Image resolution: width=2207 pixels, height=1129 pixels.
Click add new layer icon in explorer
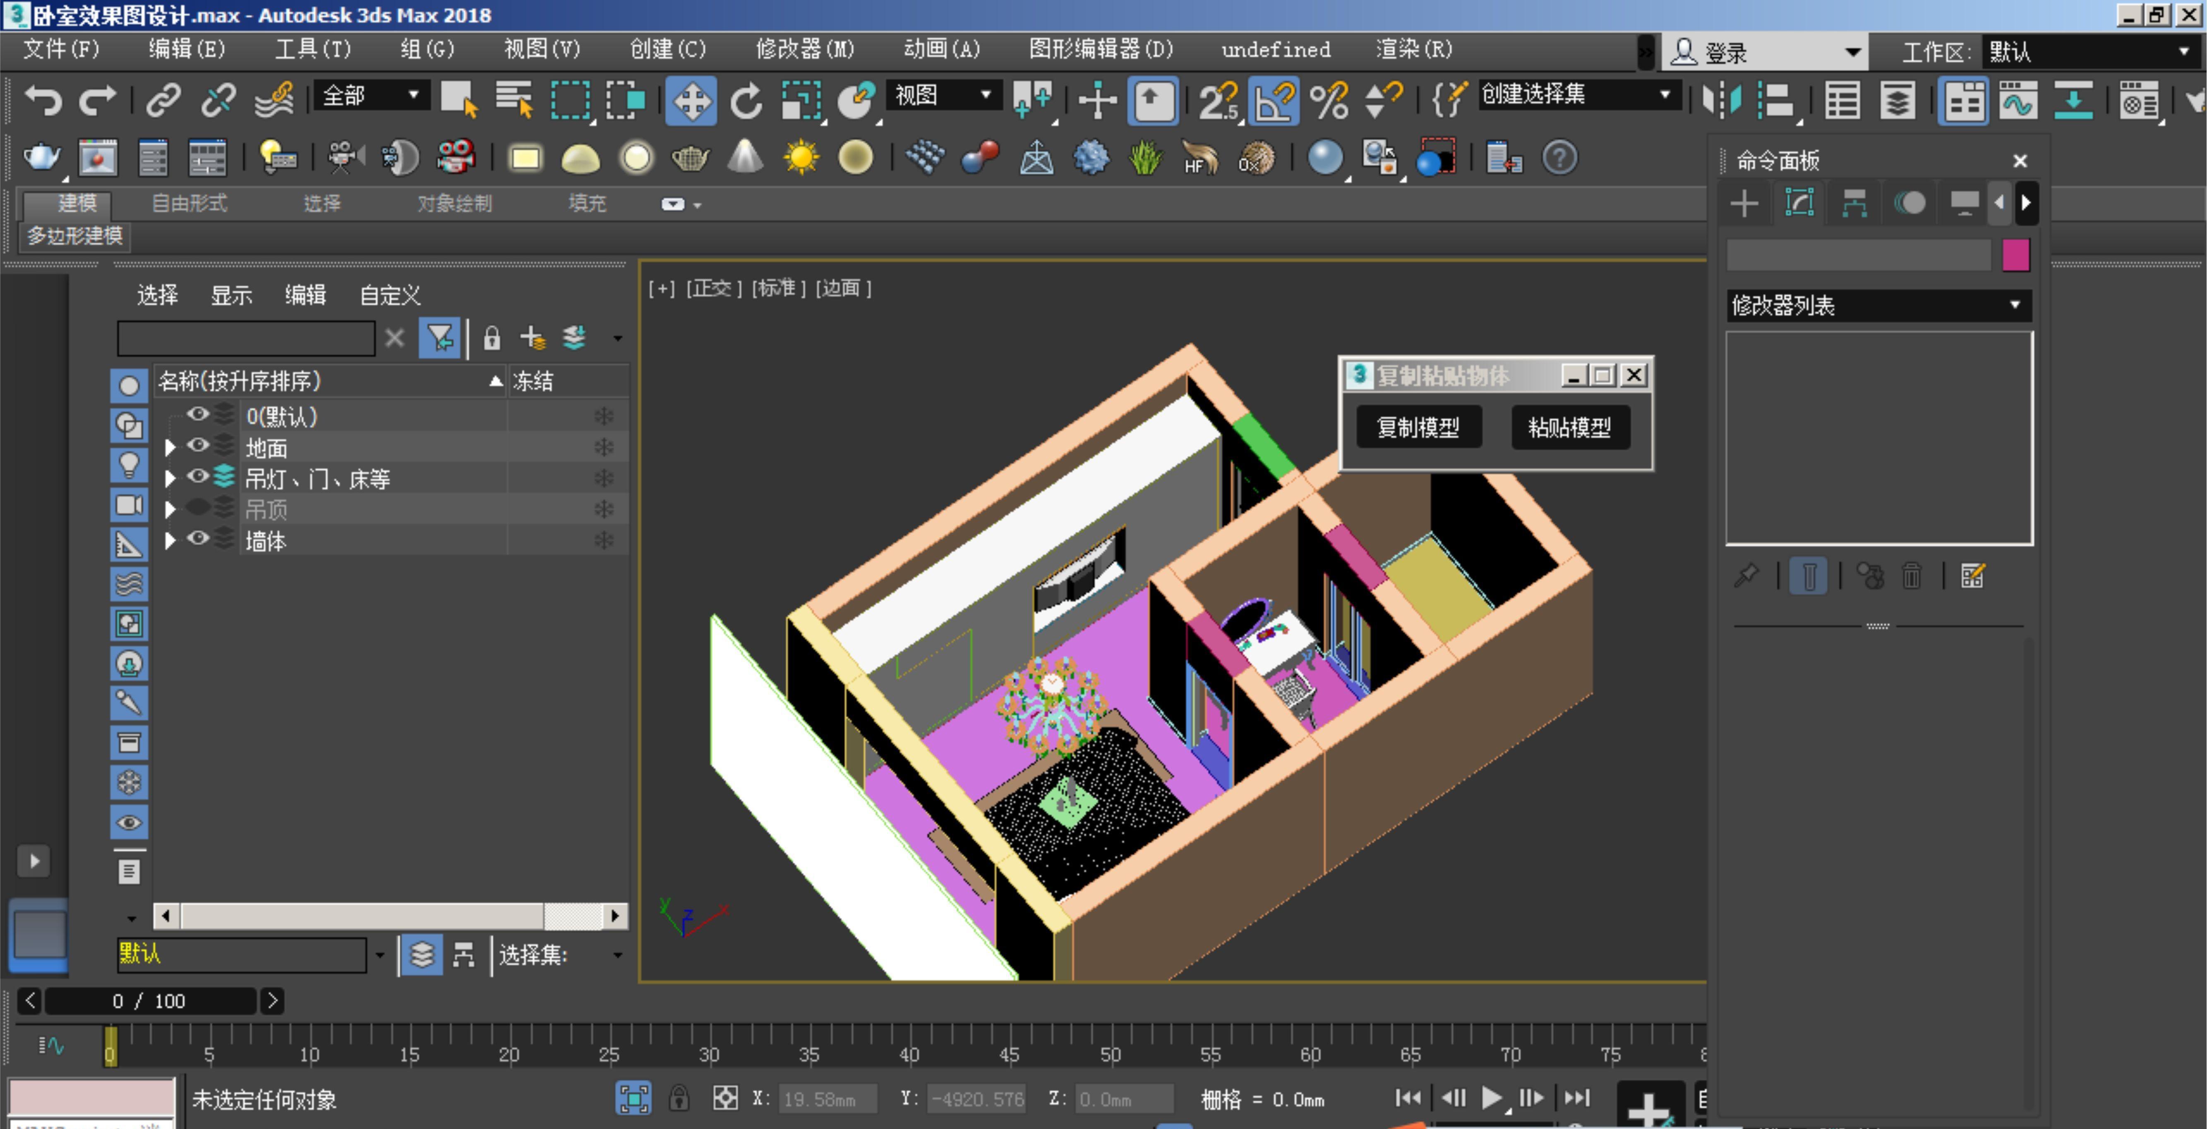[533, 338]
